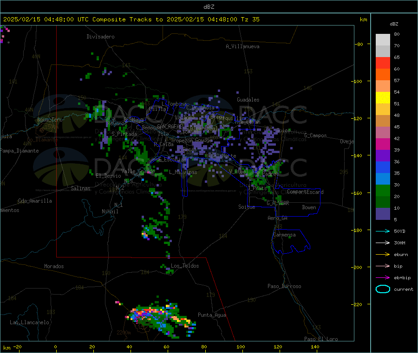The width and height of the screenshot is (418, 353).
Task: Click the El_Desvio location label
Action: 108,176
